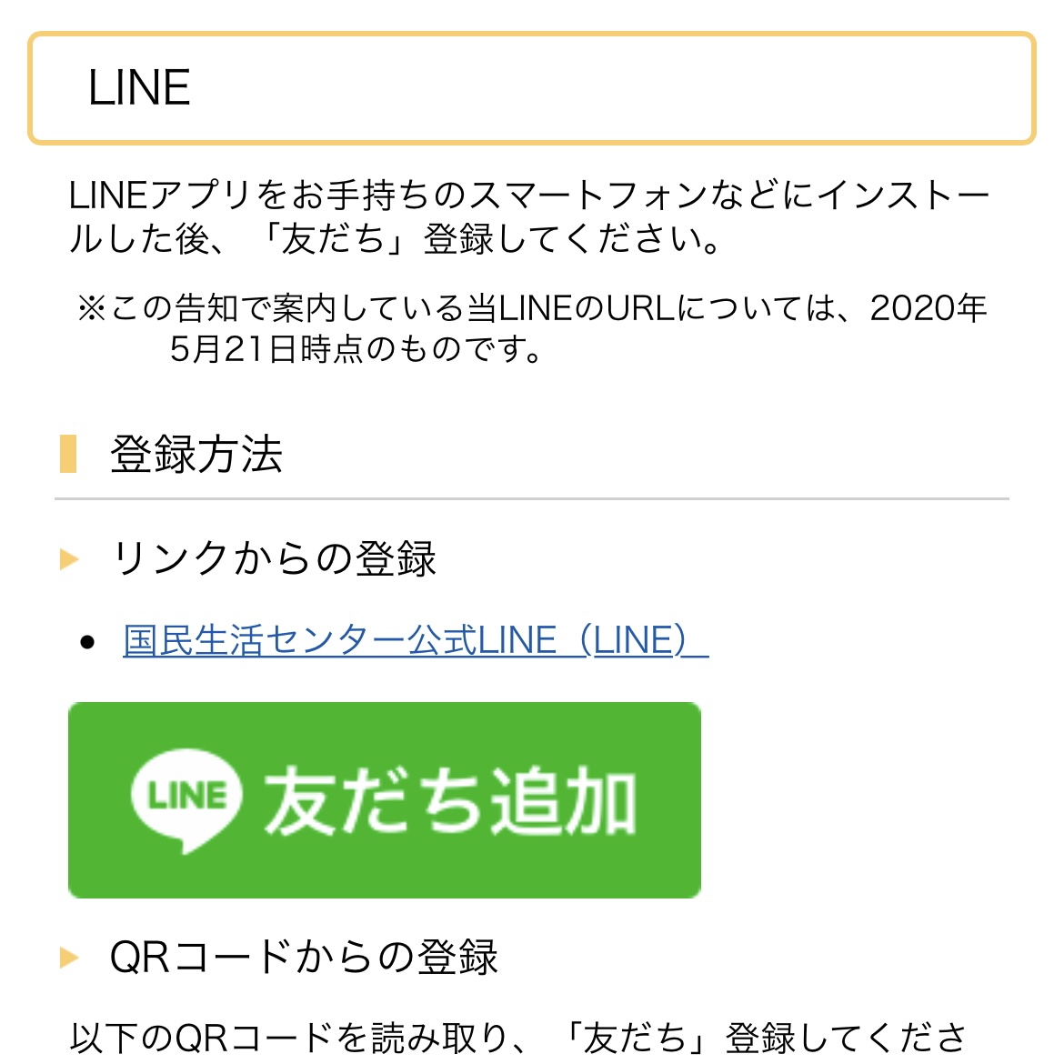Screen dimensions: 1064x1064
Task: Click the リンクからの登録 subheading
Action: [x=273, y=558]
